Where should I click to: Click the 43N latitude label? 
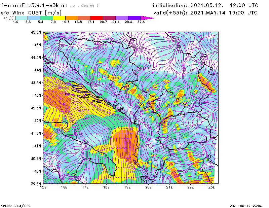point(38,95)
